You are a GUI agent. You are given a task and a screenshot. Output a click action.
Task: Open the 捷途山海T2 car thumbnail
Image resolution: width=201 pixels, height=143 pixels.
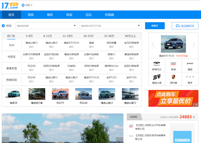coord(130,94)
